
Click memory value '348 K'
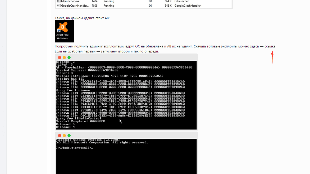168,6
